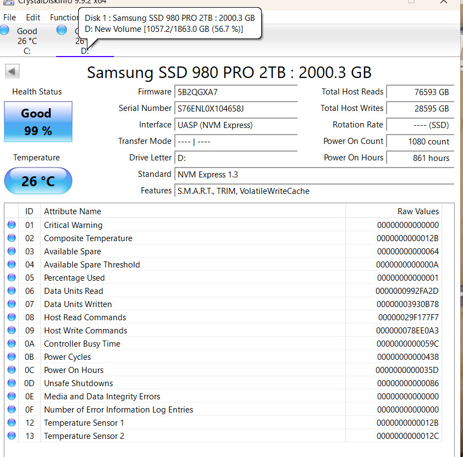
Task: Click the 26 °C temperature button
Action: click(38, 181)
